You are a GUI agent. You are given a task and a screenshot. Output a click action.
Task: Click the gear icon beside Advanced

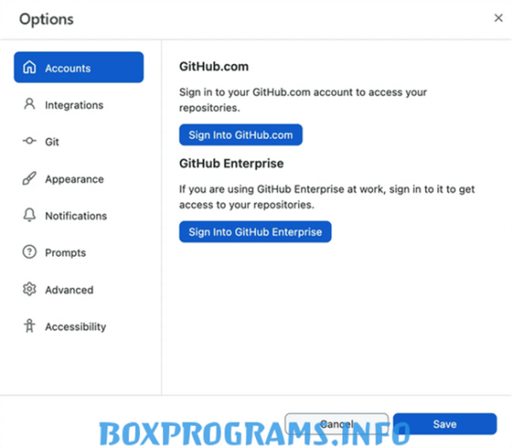click(x=29, y=289)
